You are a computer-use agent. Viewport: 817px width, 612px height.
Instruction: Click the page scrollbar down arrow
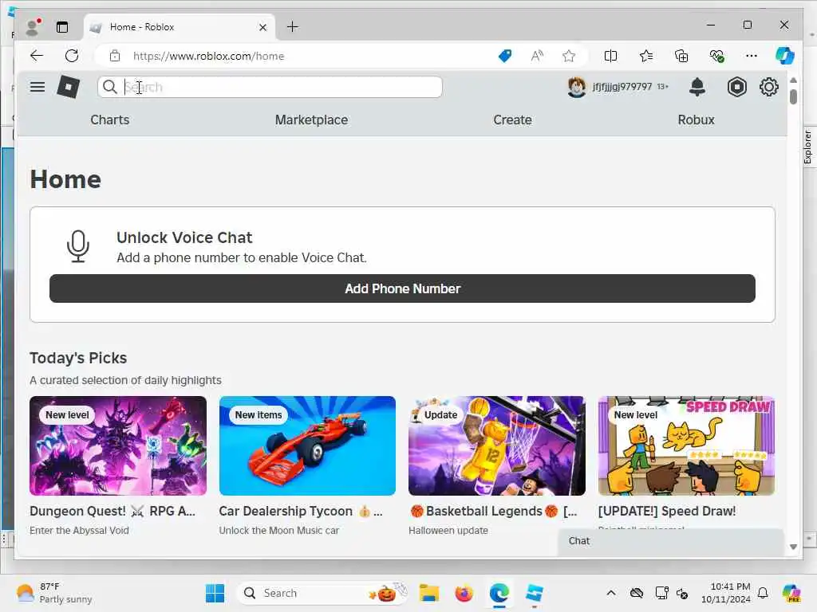[x=793, y=547]
